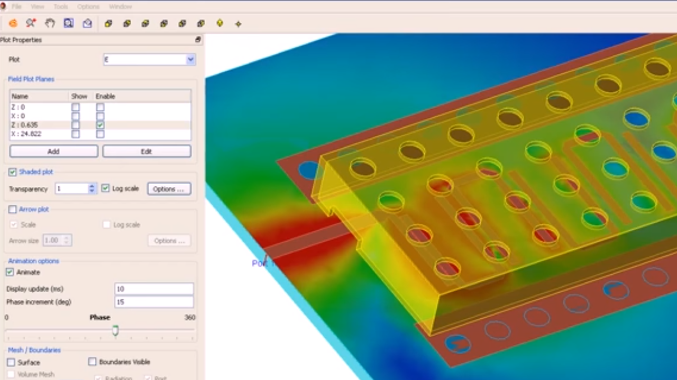Click the four-point star toolbar icon
This screenshot has height=380, width=677.
(x=238, y=24)
